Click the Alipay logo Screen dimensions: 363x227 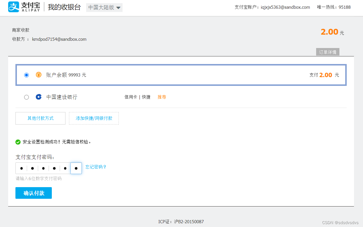coord(24,7)
